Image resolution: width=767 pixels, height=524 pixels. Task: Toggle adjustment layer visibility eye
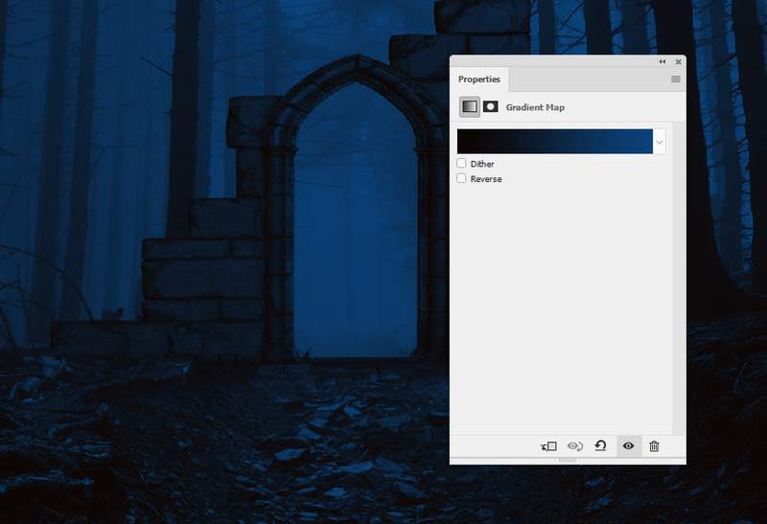(x=629, y=445)
